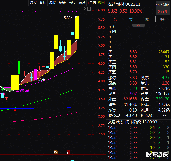Click the 2.50 price axis label
171x161 pixels.
pyautogui.click(x=101, y=134)
